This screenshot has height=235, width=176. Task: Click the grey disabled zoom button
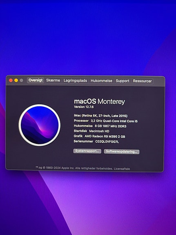click(x=22, y=81)
